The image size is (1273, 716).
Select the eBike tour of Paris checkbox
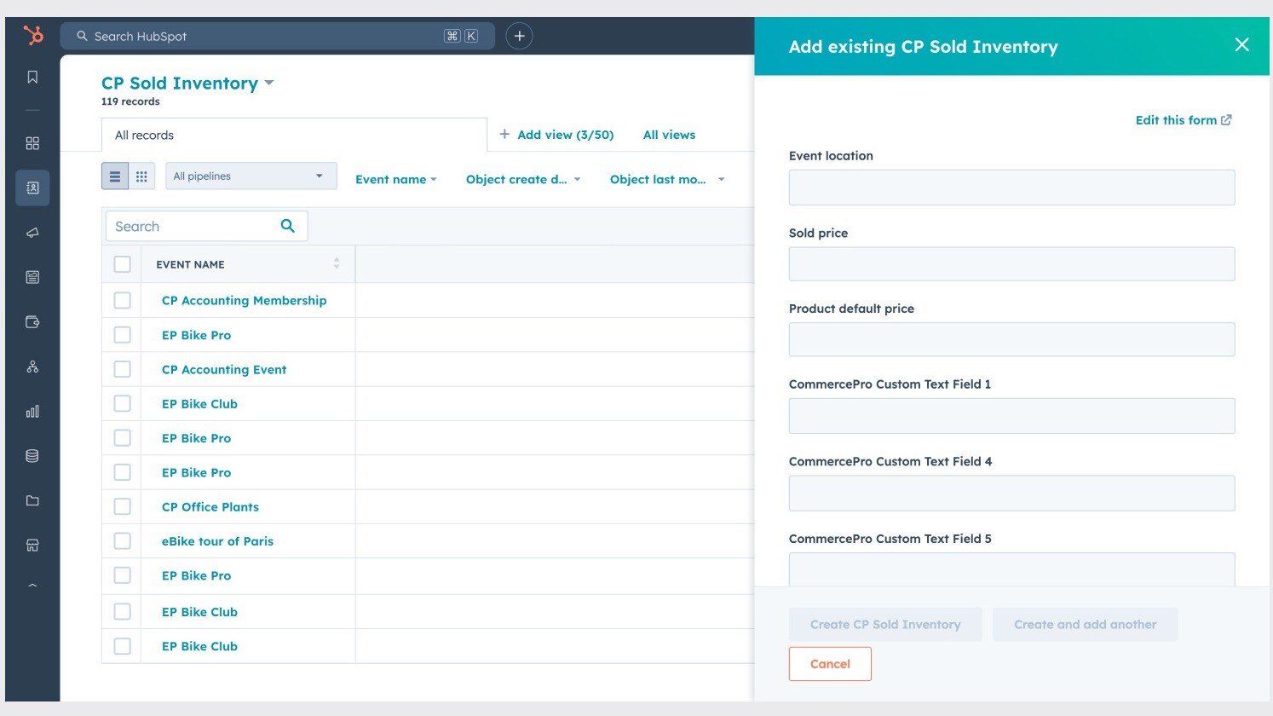pyautogui.click(x=123, y=541)
